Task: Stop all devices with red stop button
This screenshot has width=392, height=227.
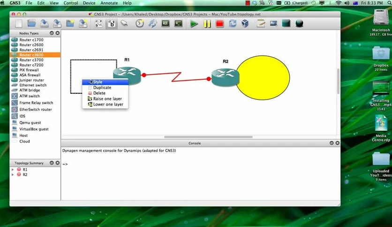Action: 220,24
